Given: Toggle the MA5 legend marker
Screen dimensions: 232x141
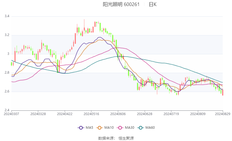Looking at the screenshot, I should point(81,128).
